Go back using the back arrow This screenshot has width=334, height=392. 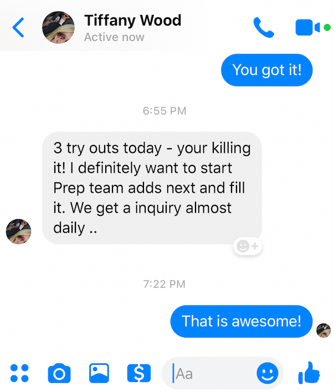[18, 27]
